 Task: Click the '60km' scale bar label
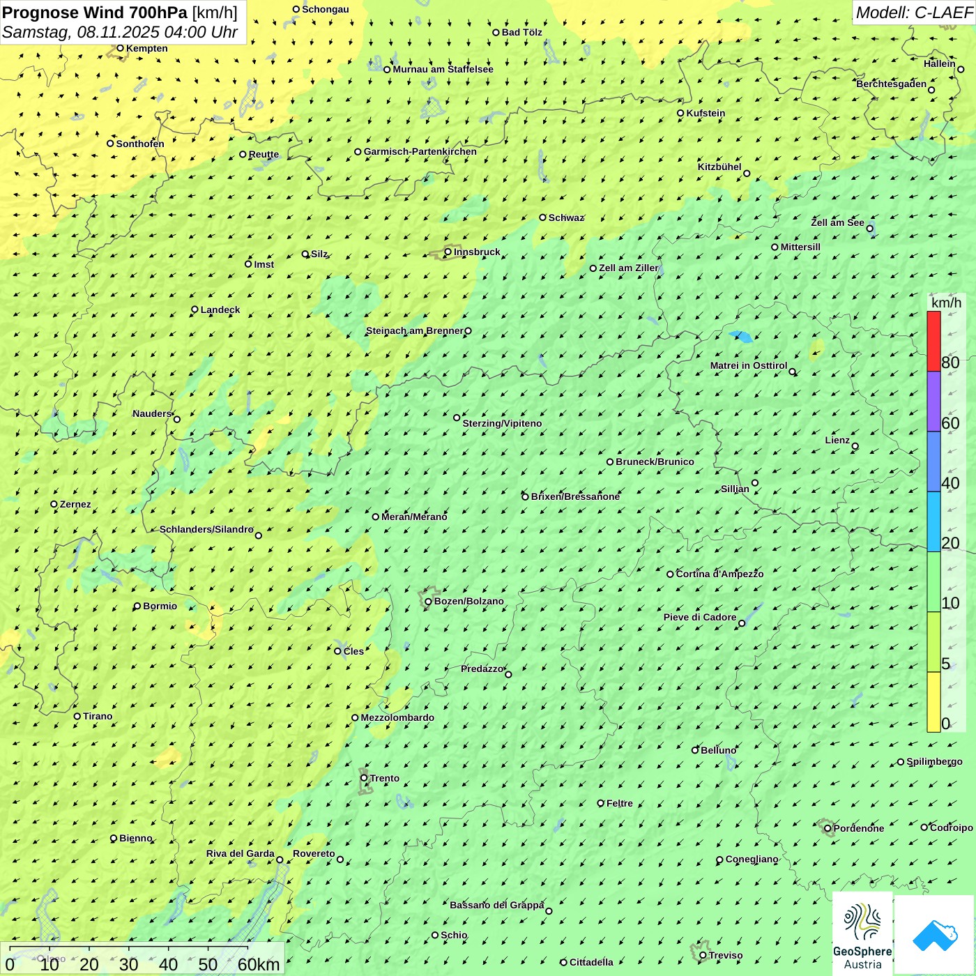(x=259, y=965)
